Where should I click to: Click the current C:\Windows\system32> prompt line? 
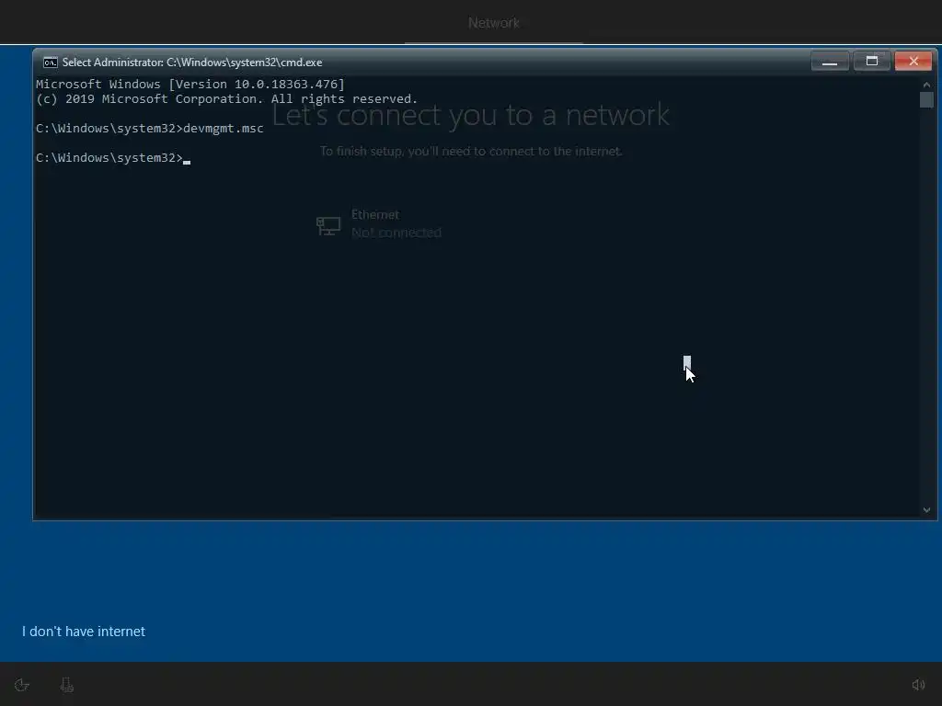click(113, 158)
